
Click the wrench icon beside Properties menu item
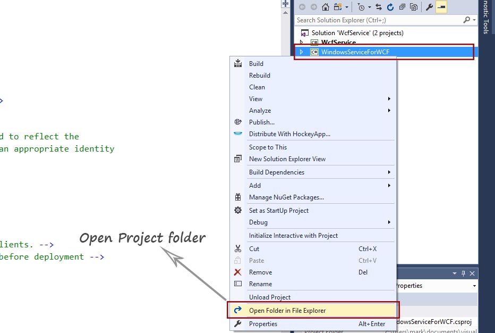click(238, 323)
